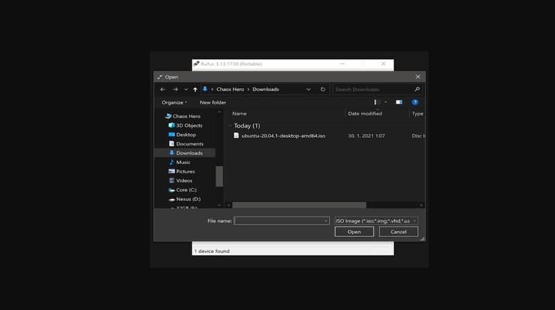Viewport: 555px width, 310px height.
Task: Collapse the Today (1) group
Action: [230, 126]
